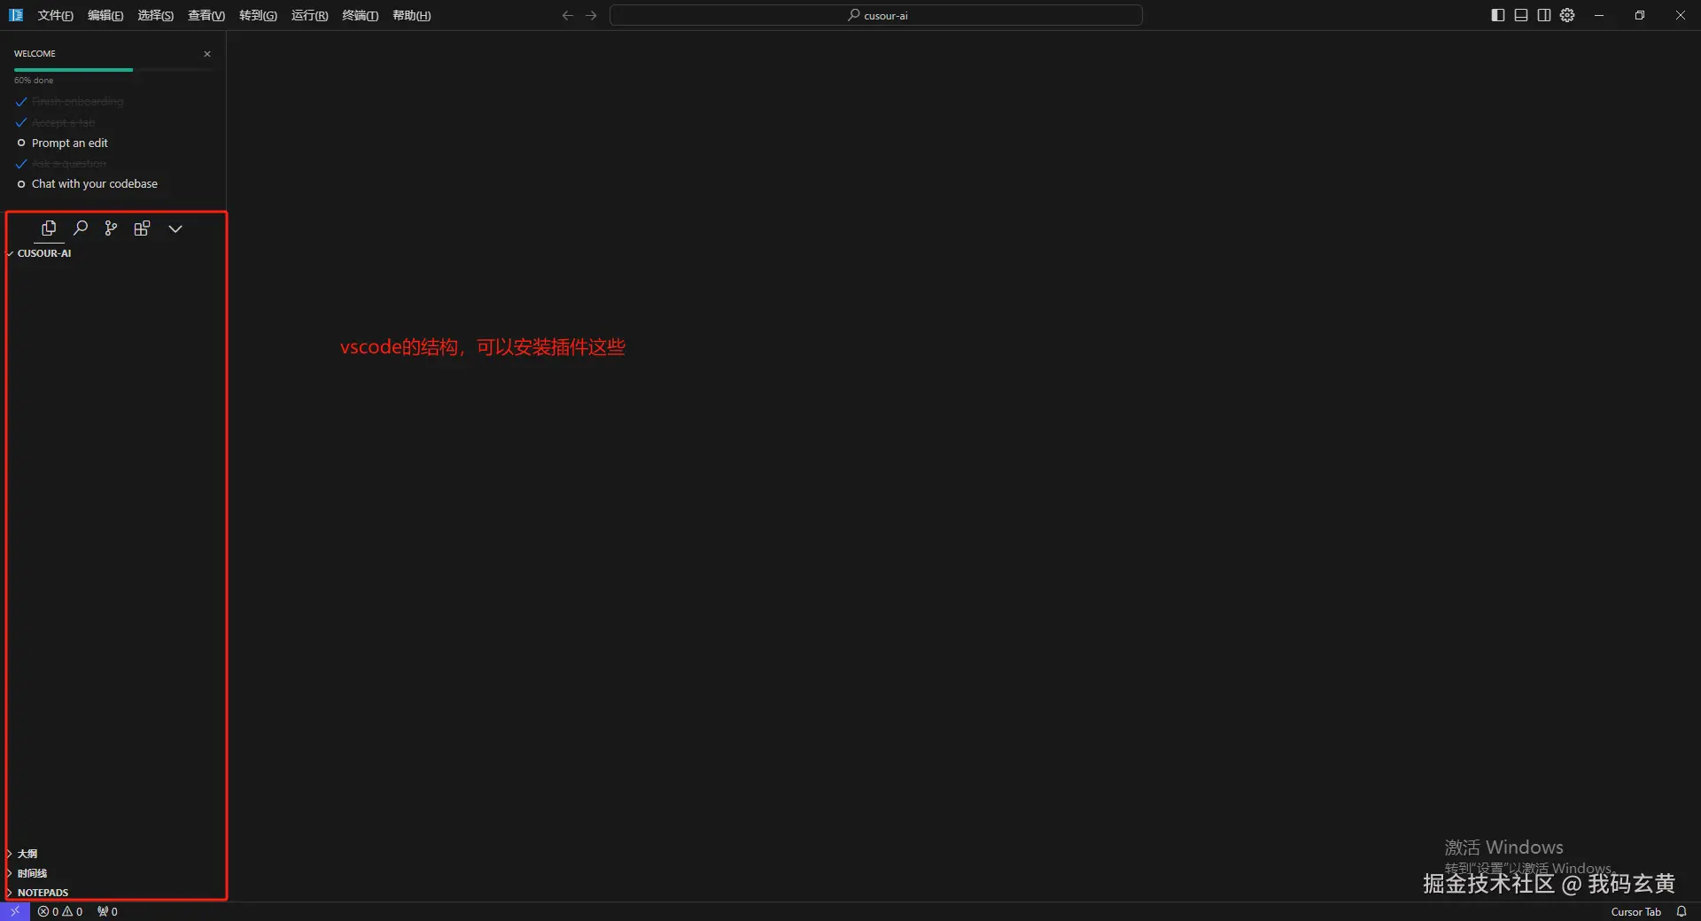Click the '60% done' progress text
The width and height of the screenshot is (1701, 921).
[x=34, y=80]
